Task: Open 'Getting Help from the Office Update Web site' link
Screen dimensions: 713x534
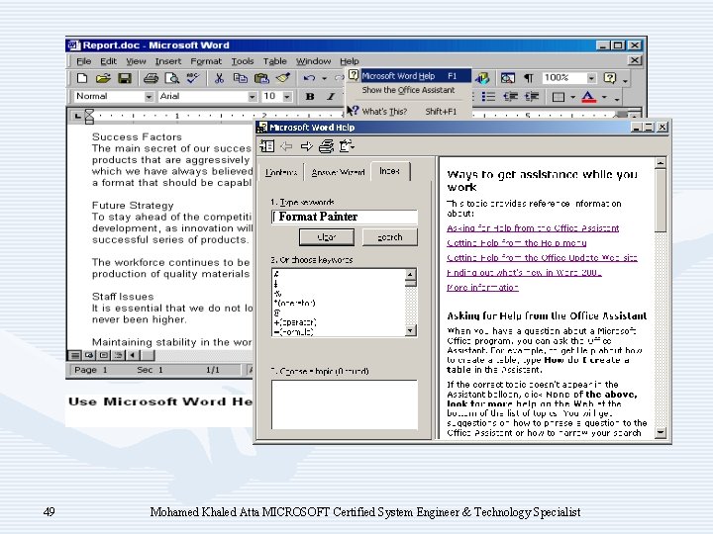Action: [x=542, y=257]
